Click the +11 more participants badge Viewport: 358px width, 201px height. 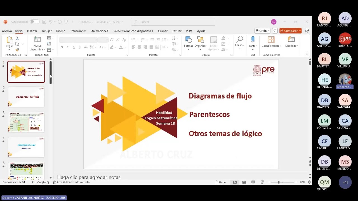[x=345, y=183]
